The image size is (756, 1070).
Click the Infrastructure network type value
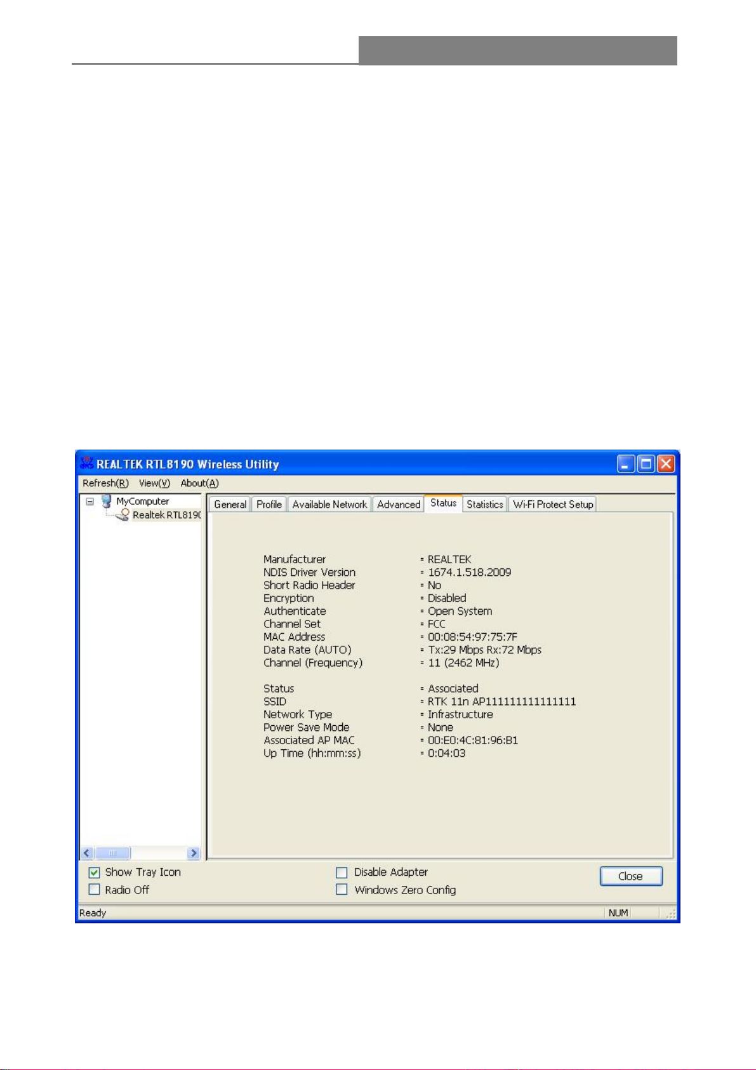tap(460, 714)
